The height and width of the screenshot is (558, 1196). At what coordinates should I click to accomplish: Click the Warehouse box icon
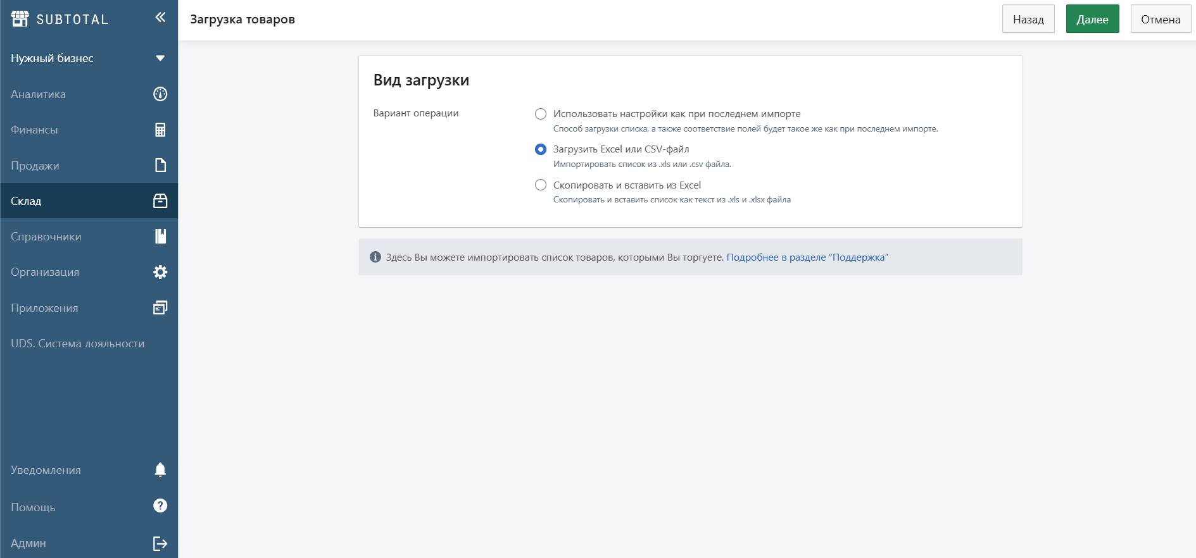(160, 201)
